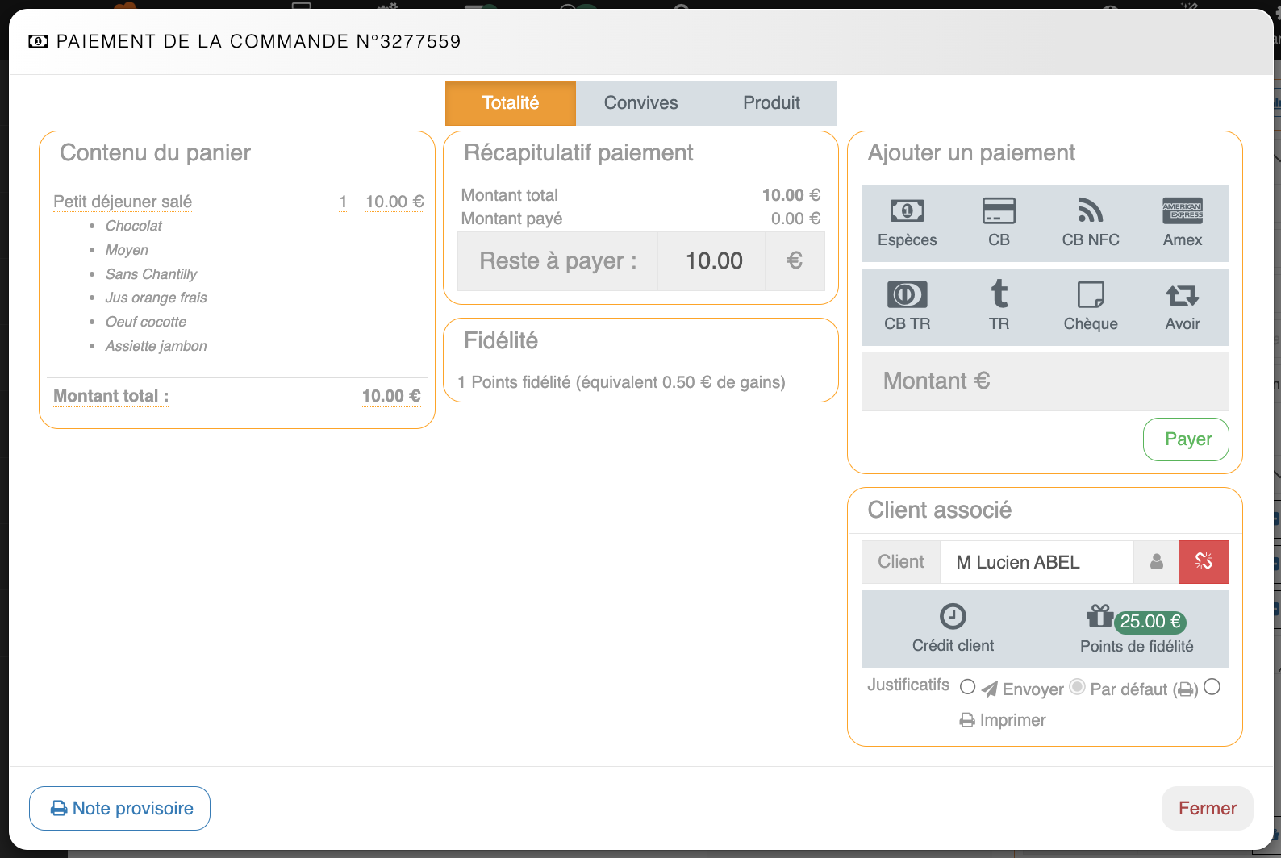
Task: Open Crédit client clock icon
Action: [953, 618]
